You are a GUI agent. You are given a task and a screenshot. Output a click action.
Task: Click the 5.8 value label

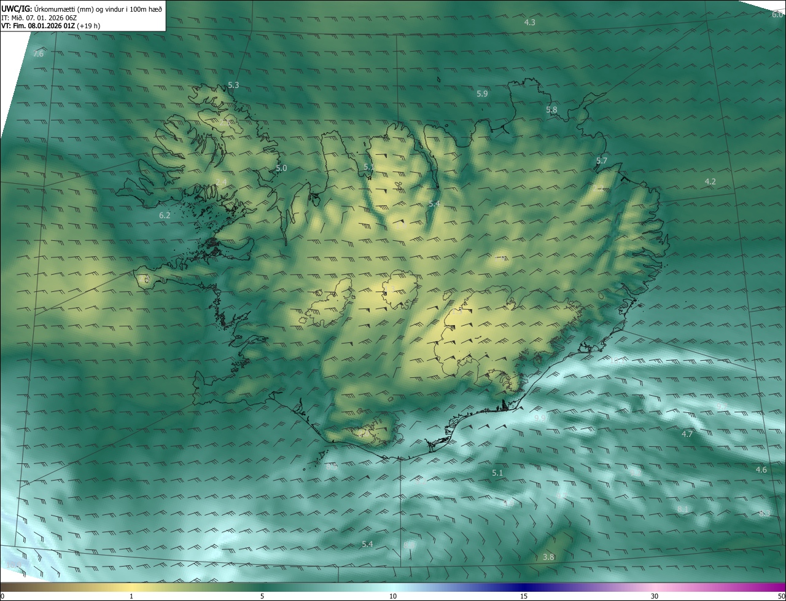pos(551,109)
